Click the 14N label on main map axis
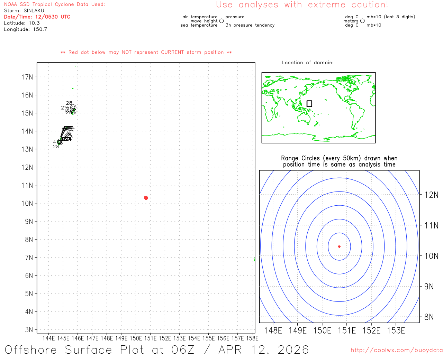This screenshot has width=443, height=354. click(27, 131)
